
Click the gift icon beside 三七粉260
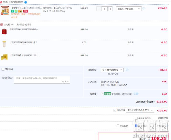coord(2,25)
